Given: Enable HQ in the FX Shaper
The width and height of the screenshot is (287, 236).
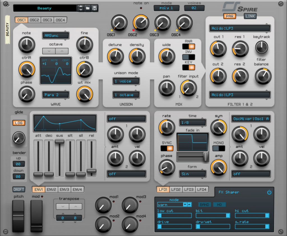Looking at the screenshot, I should 219,205.
